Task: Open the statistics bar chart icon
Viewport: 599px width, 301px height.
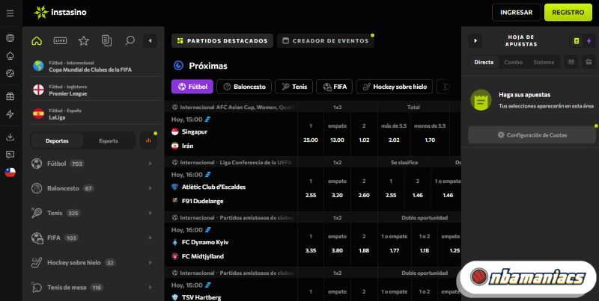Action: tap(148, 140)
